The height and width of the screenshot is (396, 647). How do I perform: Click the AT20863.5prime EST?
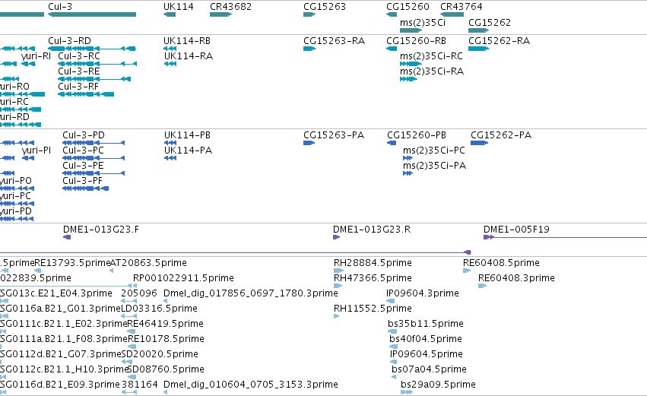[112, 271]
